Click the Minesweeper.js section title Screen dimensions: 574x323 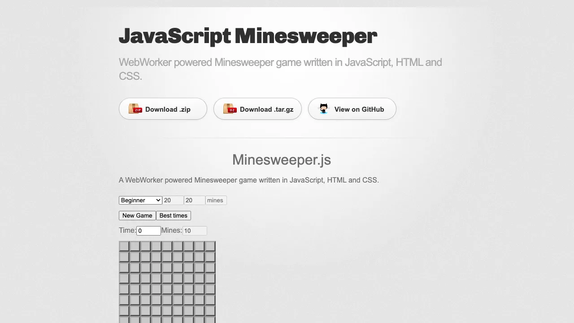click(282, 160)
